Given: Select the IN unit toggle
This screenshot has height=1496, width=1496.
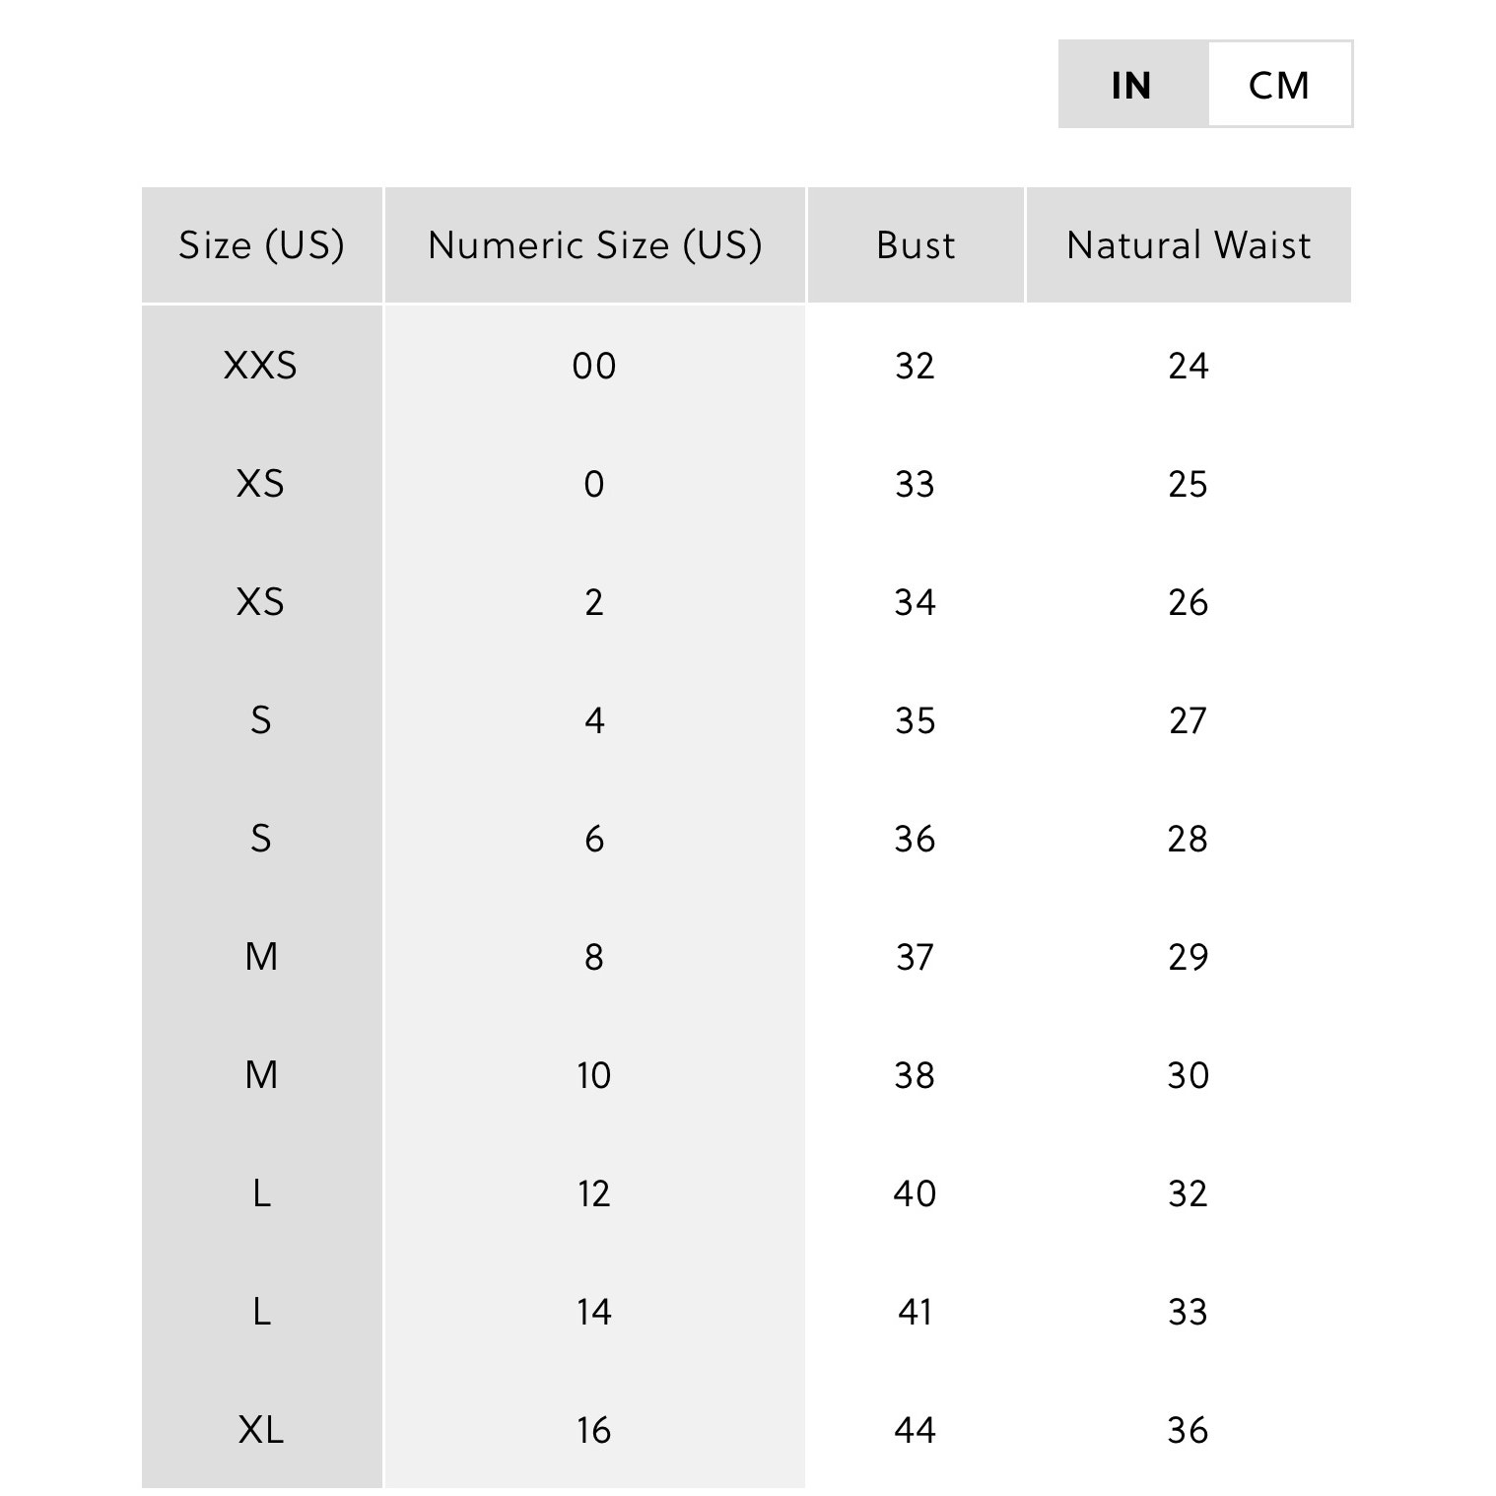Looking at the screenshot, I should (x=1132, y=85).
